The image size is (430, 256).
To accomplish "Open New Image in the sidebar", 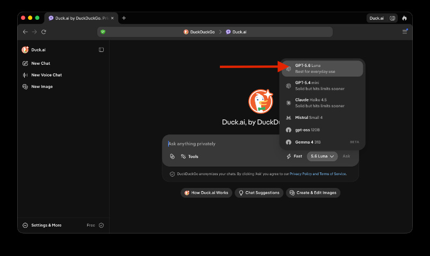I will (x=38, y=87).
